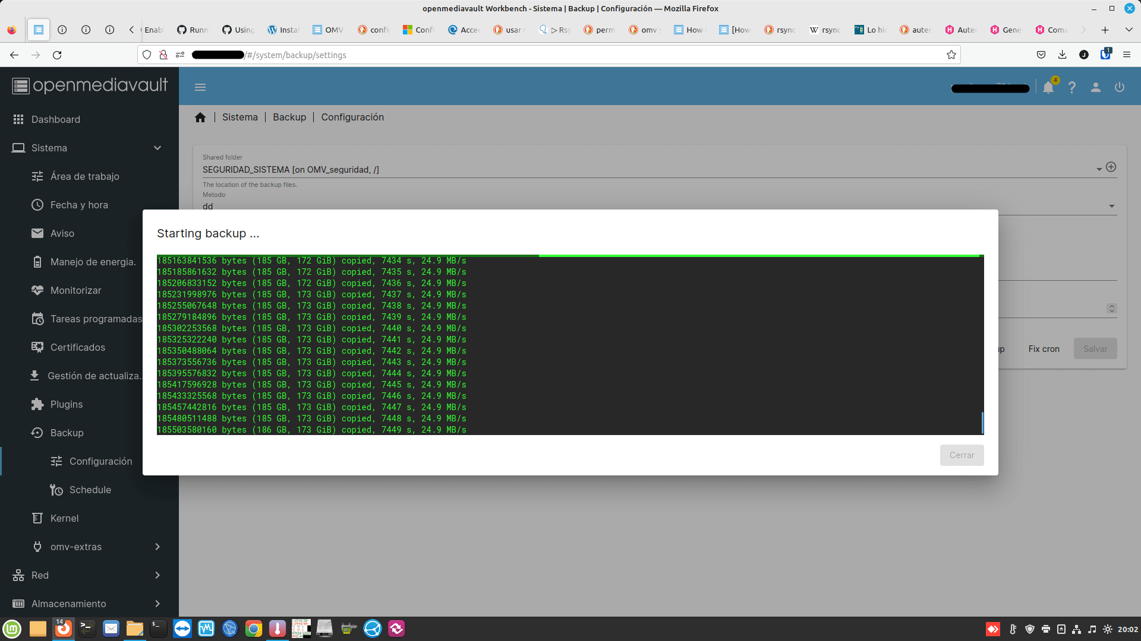Expand the omv-extras sidebar section
Screen dimensions: 1141x641
tap(157, 547)
